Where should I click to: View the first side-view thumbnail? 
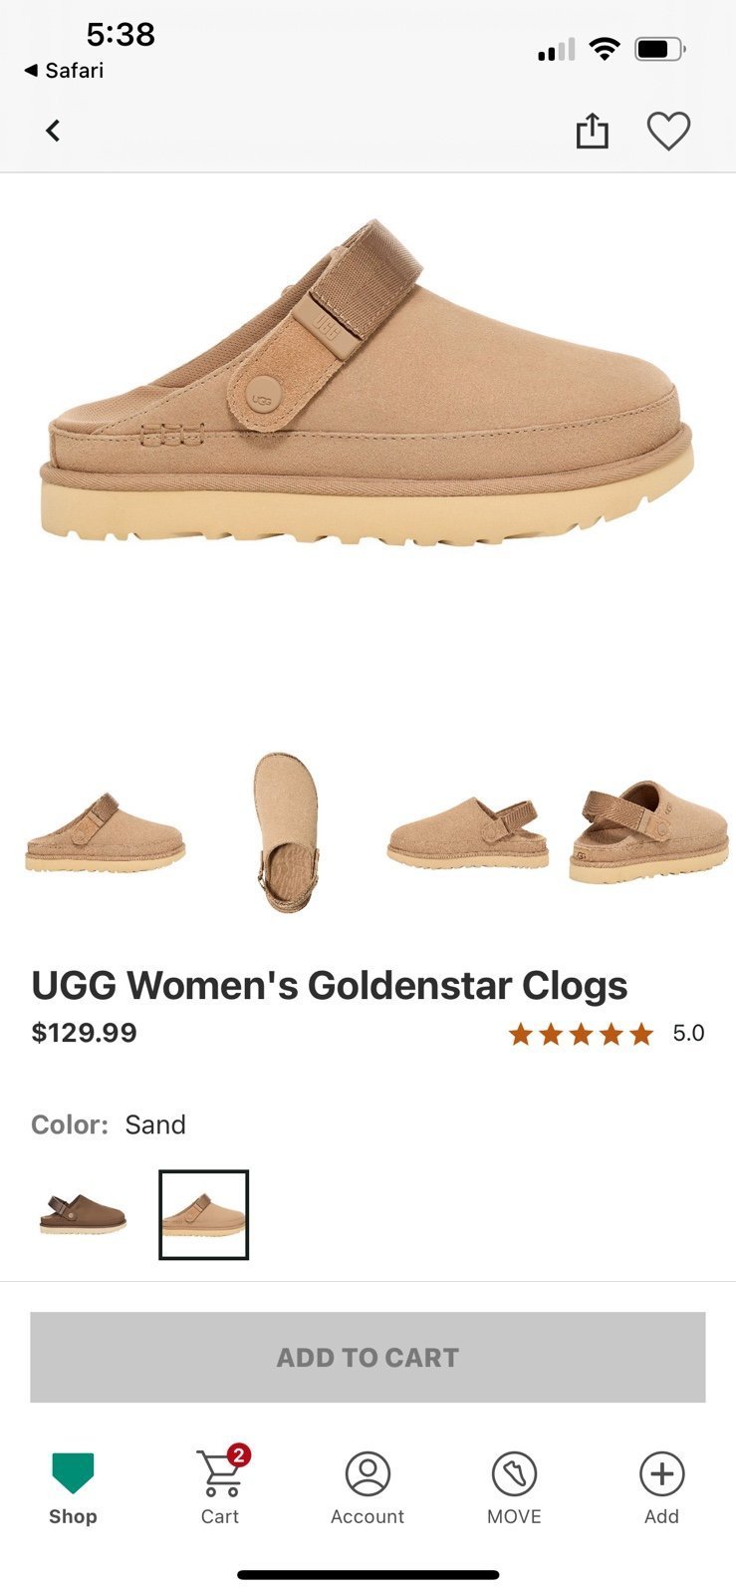click(105, 833)
